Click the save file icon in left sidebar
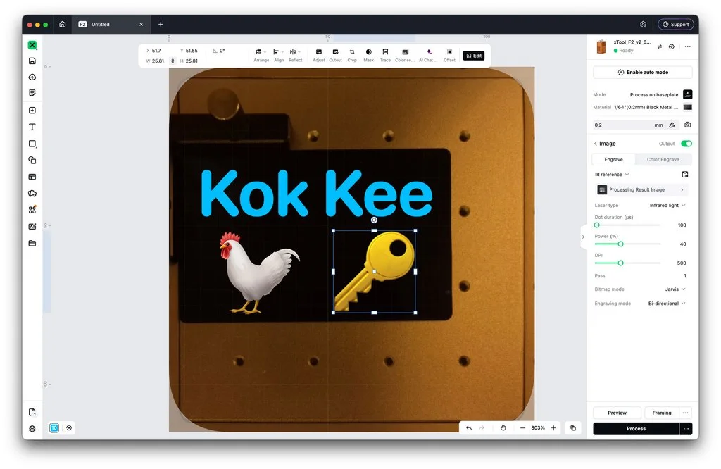The width and height of the screenshot is (721, 469). (x=32, y=61)
